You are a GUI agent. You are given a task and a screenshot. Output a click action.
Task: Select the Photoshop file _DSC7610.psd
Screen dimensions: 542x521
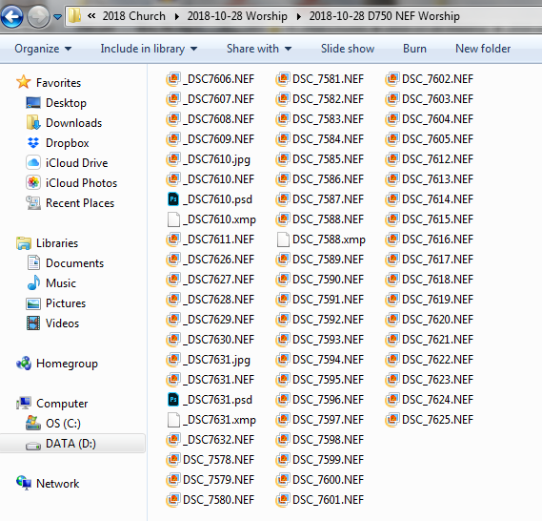(211, 199)
